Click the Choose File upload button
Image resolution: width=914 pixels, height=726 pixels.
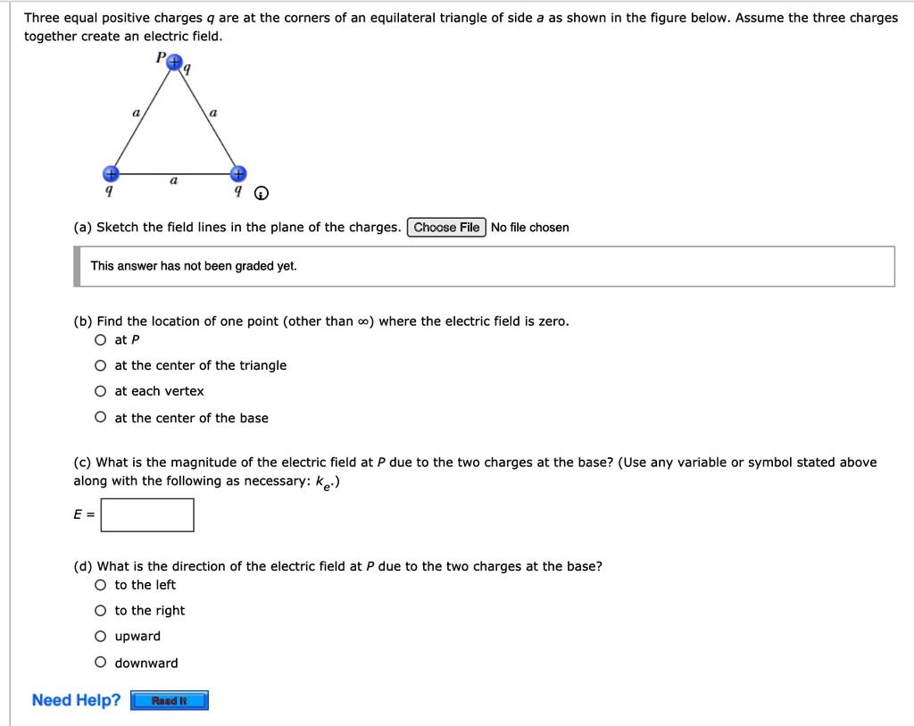coord(446,227)
